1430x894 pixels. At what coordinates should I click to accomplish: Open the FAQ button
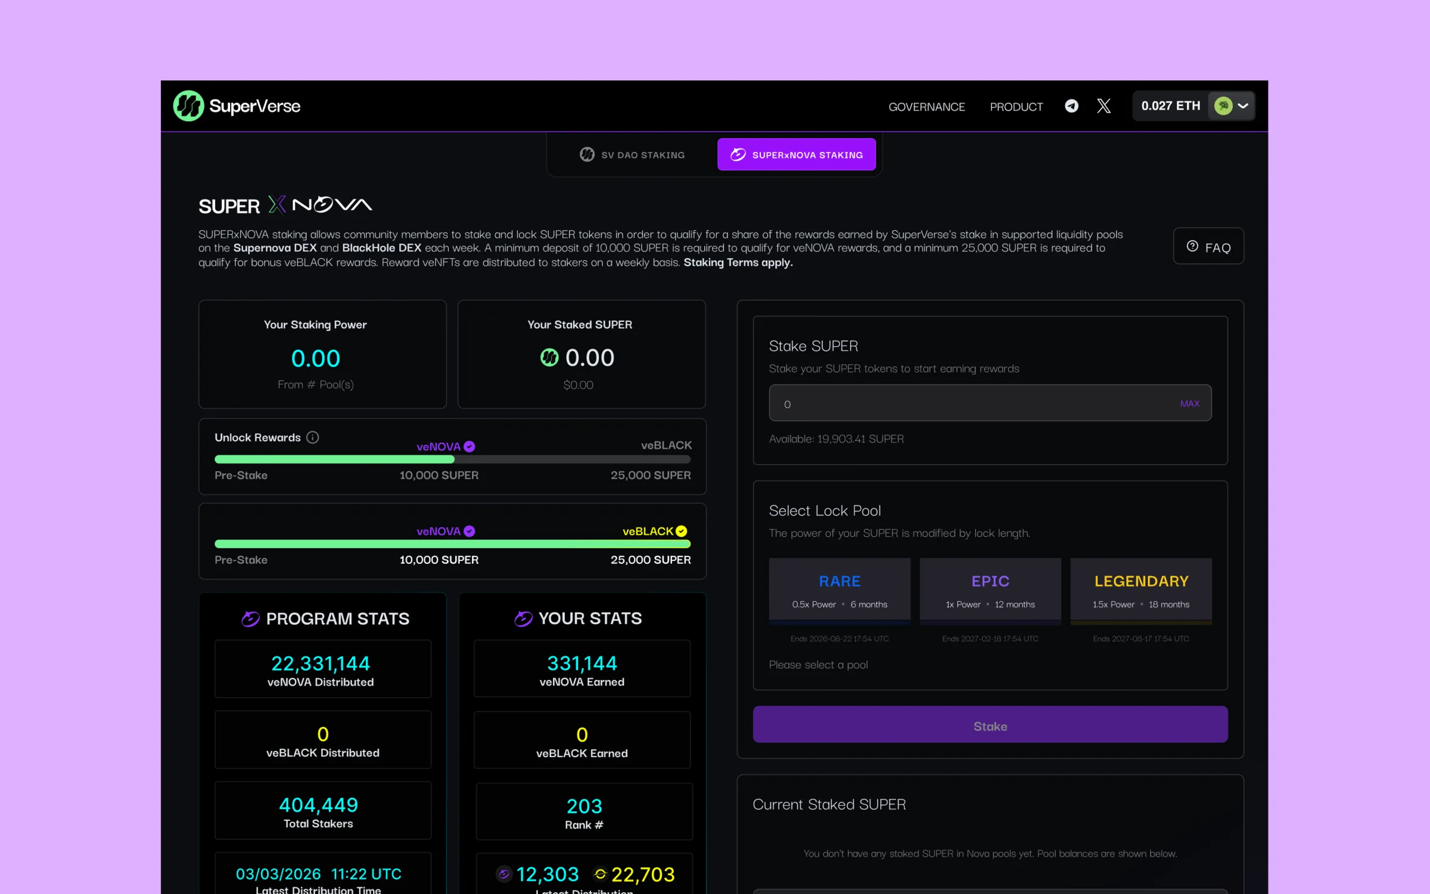coord(1208,246)
